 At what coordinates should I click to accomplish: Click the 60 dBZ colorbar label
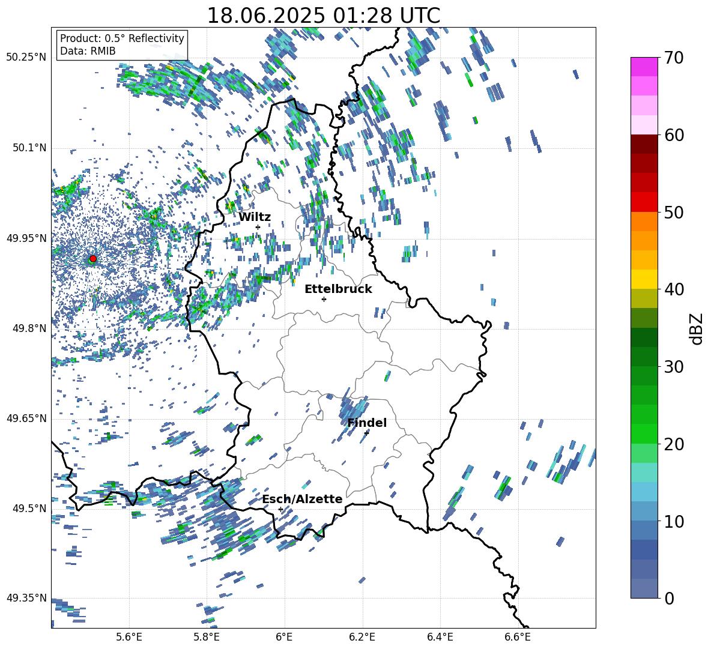point(673,135)
